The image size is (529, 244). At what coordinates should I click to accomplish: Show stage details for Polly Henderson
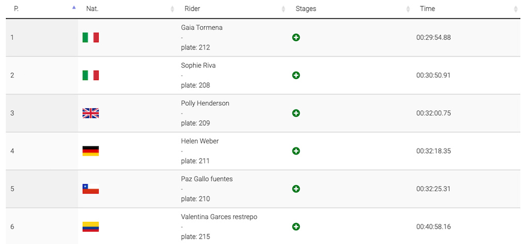296,113
